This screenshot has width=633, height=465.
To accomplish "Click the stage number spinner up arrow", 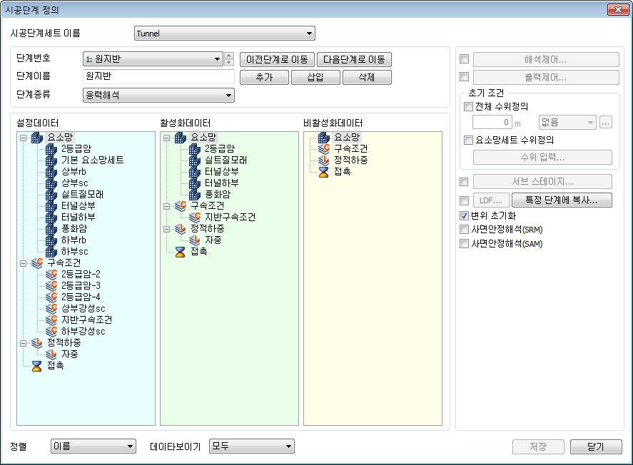I will coord(229,56).
